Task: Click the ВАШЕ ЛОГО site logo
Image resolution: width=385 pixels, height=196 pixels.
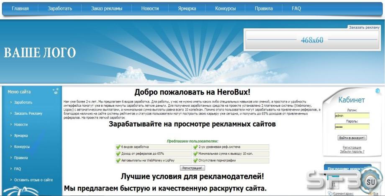Action: pyautogui.click(x=40, y=53)
